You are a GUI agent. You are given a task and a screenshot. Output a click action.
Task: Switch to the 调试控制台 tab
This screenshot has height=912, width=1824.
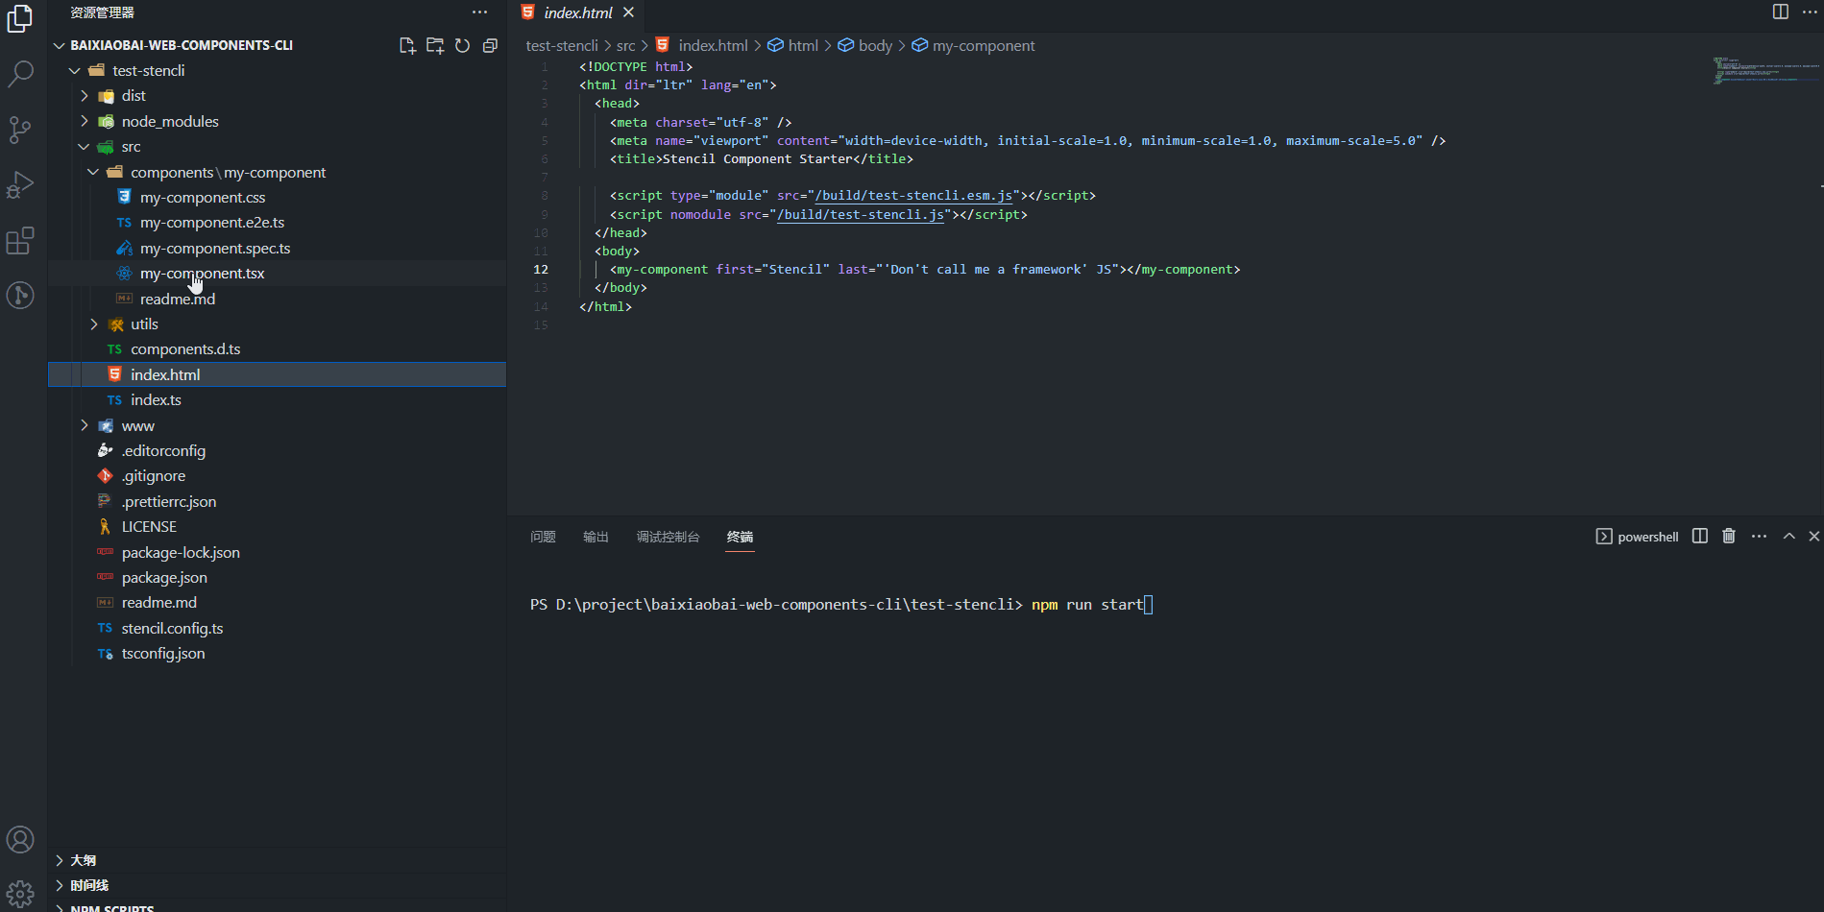(669, 537)
